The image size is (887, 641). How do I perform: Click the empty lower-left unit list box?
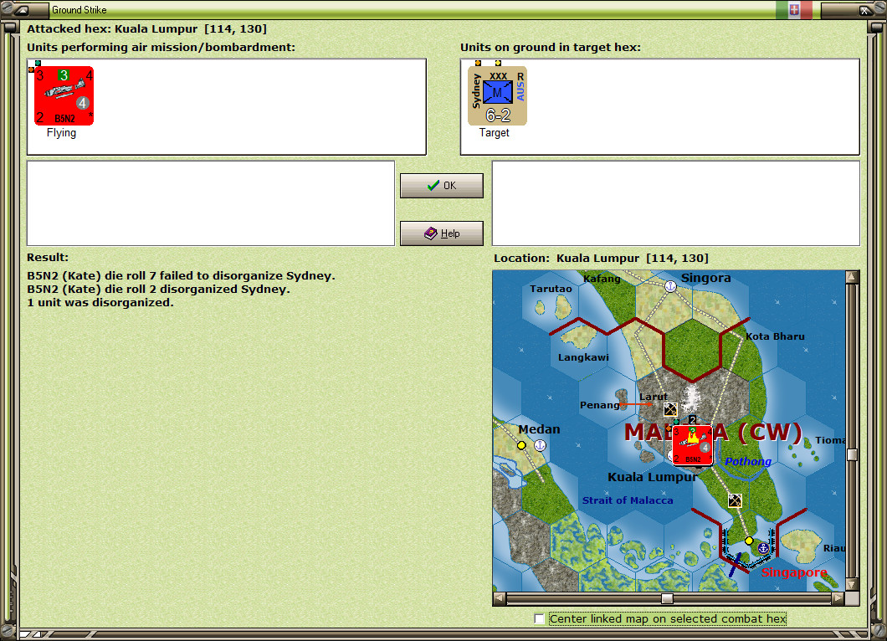tap(210, 203)
